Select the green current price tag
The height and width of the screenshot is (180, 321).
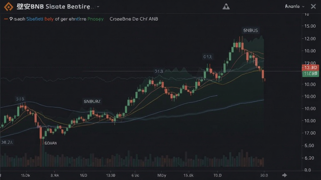[310, 74]
